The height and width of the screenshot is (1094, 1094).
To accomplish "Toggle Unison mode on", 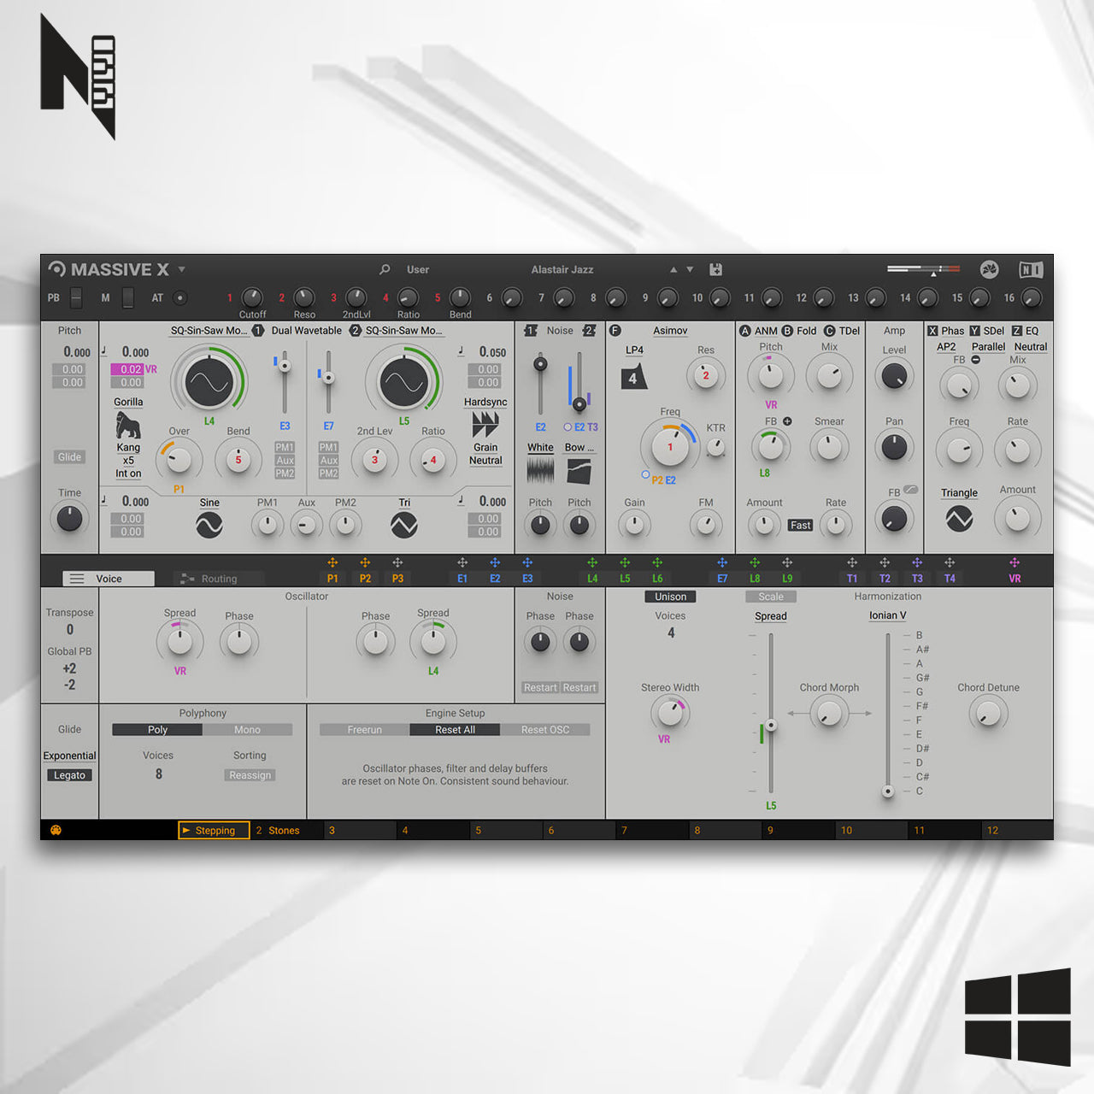I will 670,597.
